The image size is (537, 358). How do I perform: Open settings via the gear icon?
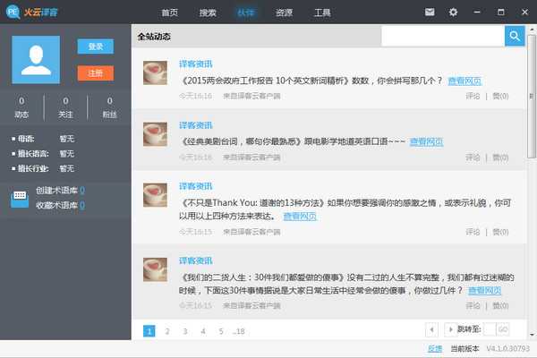453,13
